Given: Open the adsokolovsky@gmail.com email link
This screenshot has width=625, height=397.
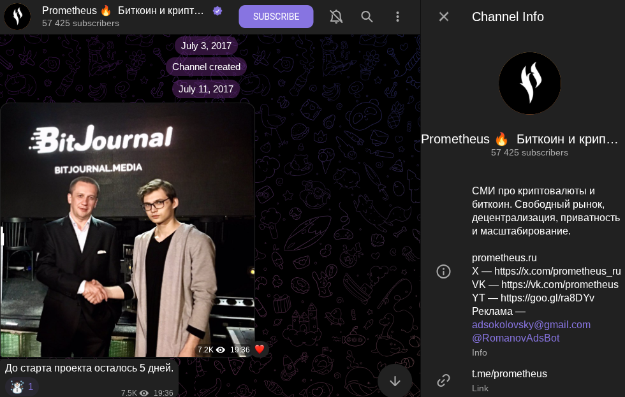Looking at the screenshot, I should pyautogui.click(x=531, y=324).
